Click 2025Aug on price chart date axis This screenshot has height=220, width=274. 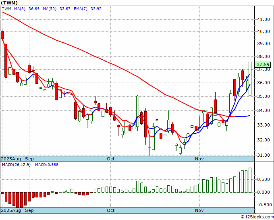point(11,159)
